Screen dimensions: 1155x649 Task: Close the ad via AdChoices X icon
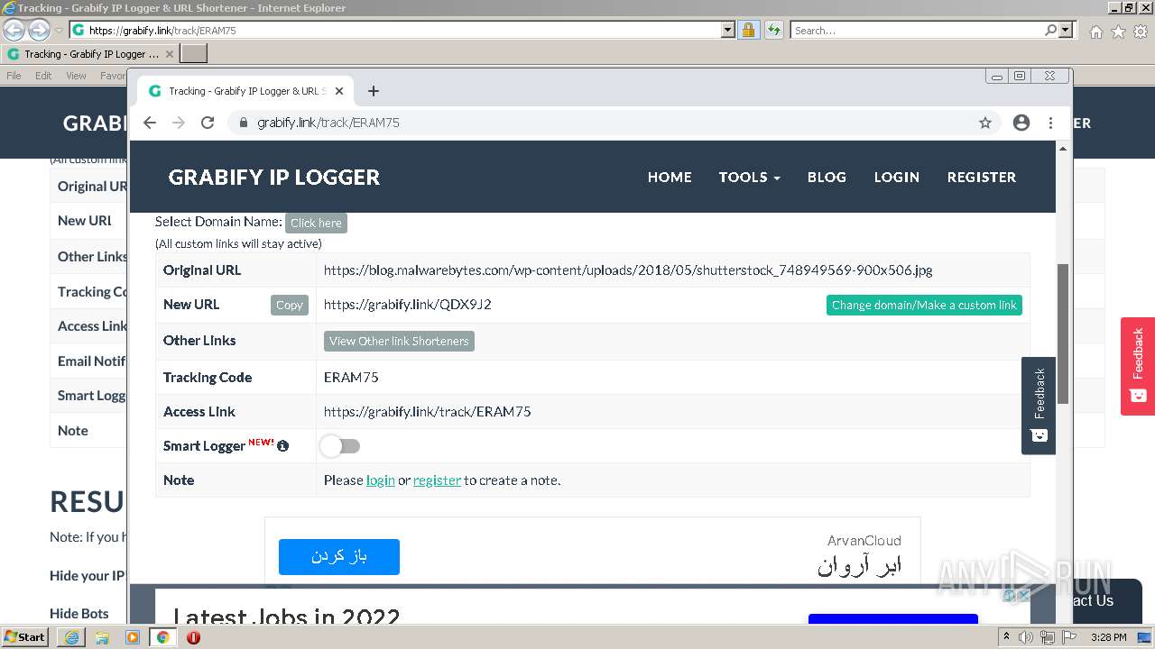pos(1024,595)
